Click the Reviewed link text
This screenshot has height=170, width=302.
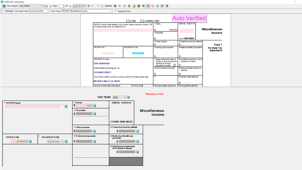(x=9, y=11)
